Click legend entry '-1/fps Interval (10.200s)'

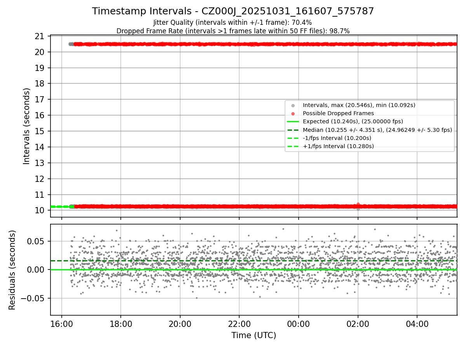pos(337,138)
